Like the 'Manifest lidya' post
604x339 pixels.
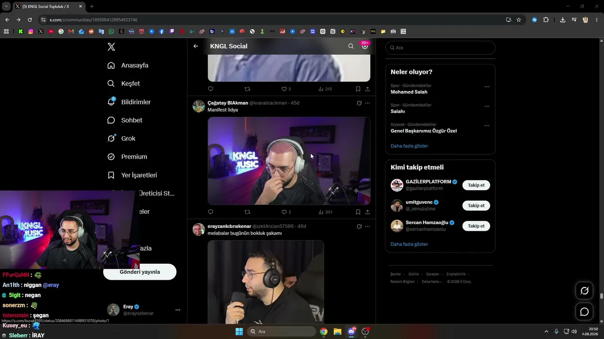[286, 212]
